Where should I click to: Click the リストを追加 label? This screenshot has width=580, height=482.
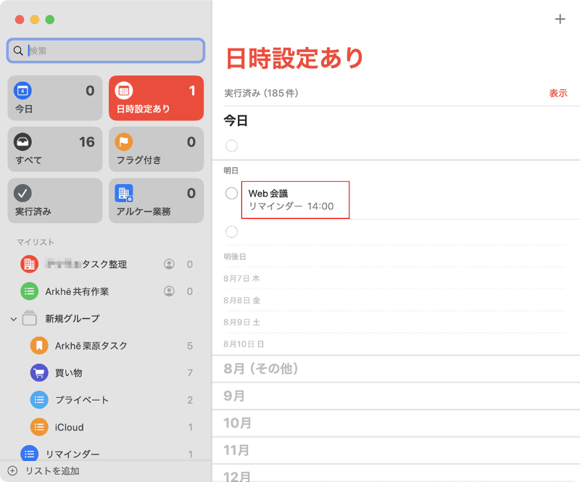(x=52, y=471)
